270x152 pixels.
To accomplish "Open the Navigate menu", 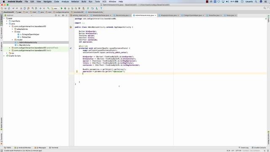I will click(x=48, y=2).
